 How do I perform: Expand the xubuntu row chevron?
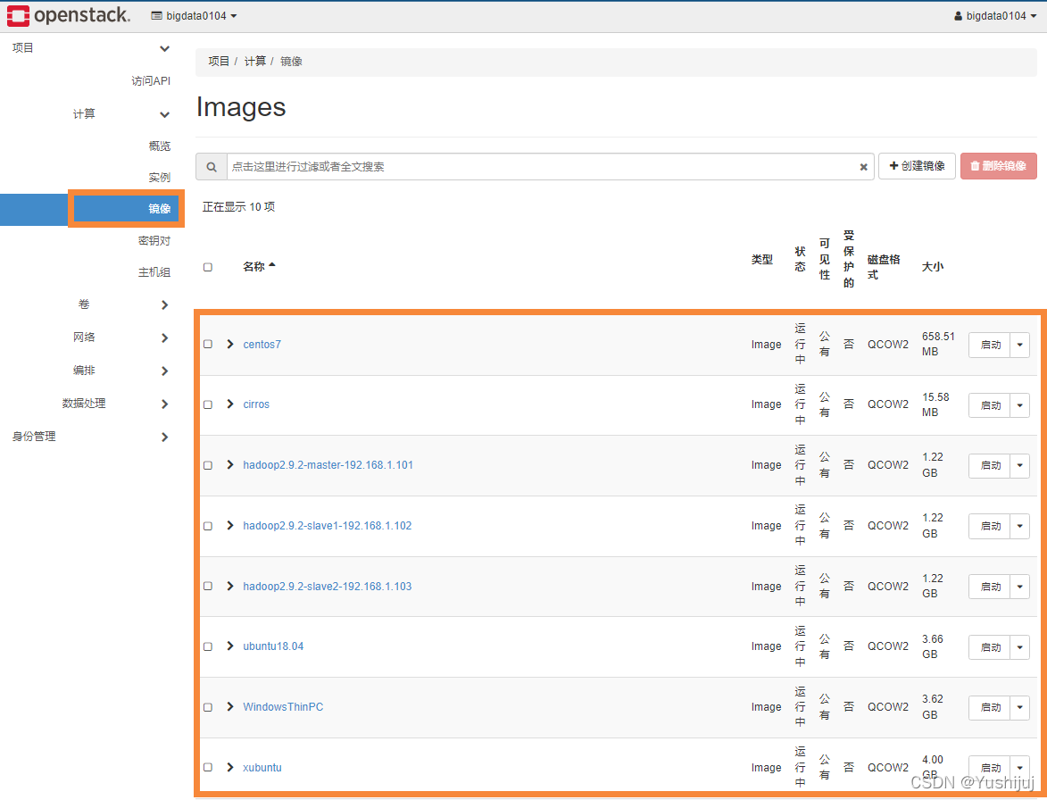click(x=230, y=767)
